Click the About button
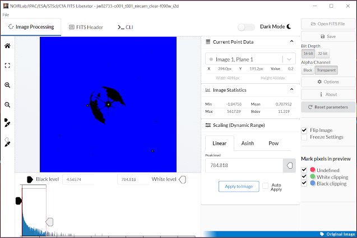357x238 pixels. 328,94
